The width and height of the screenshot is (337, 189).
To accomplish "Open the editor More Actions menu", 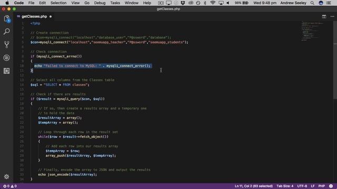I will pyautogui.click(x=332, y=16).
